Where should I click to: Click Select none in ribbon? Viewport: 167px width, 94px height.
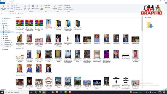(68, 7)
